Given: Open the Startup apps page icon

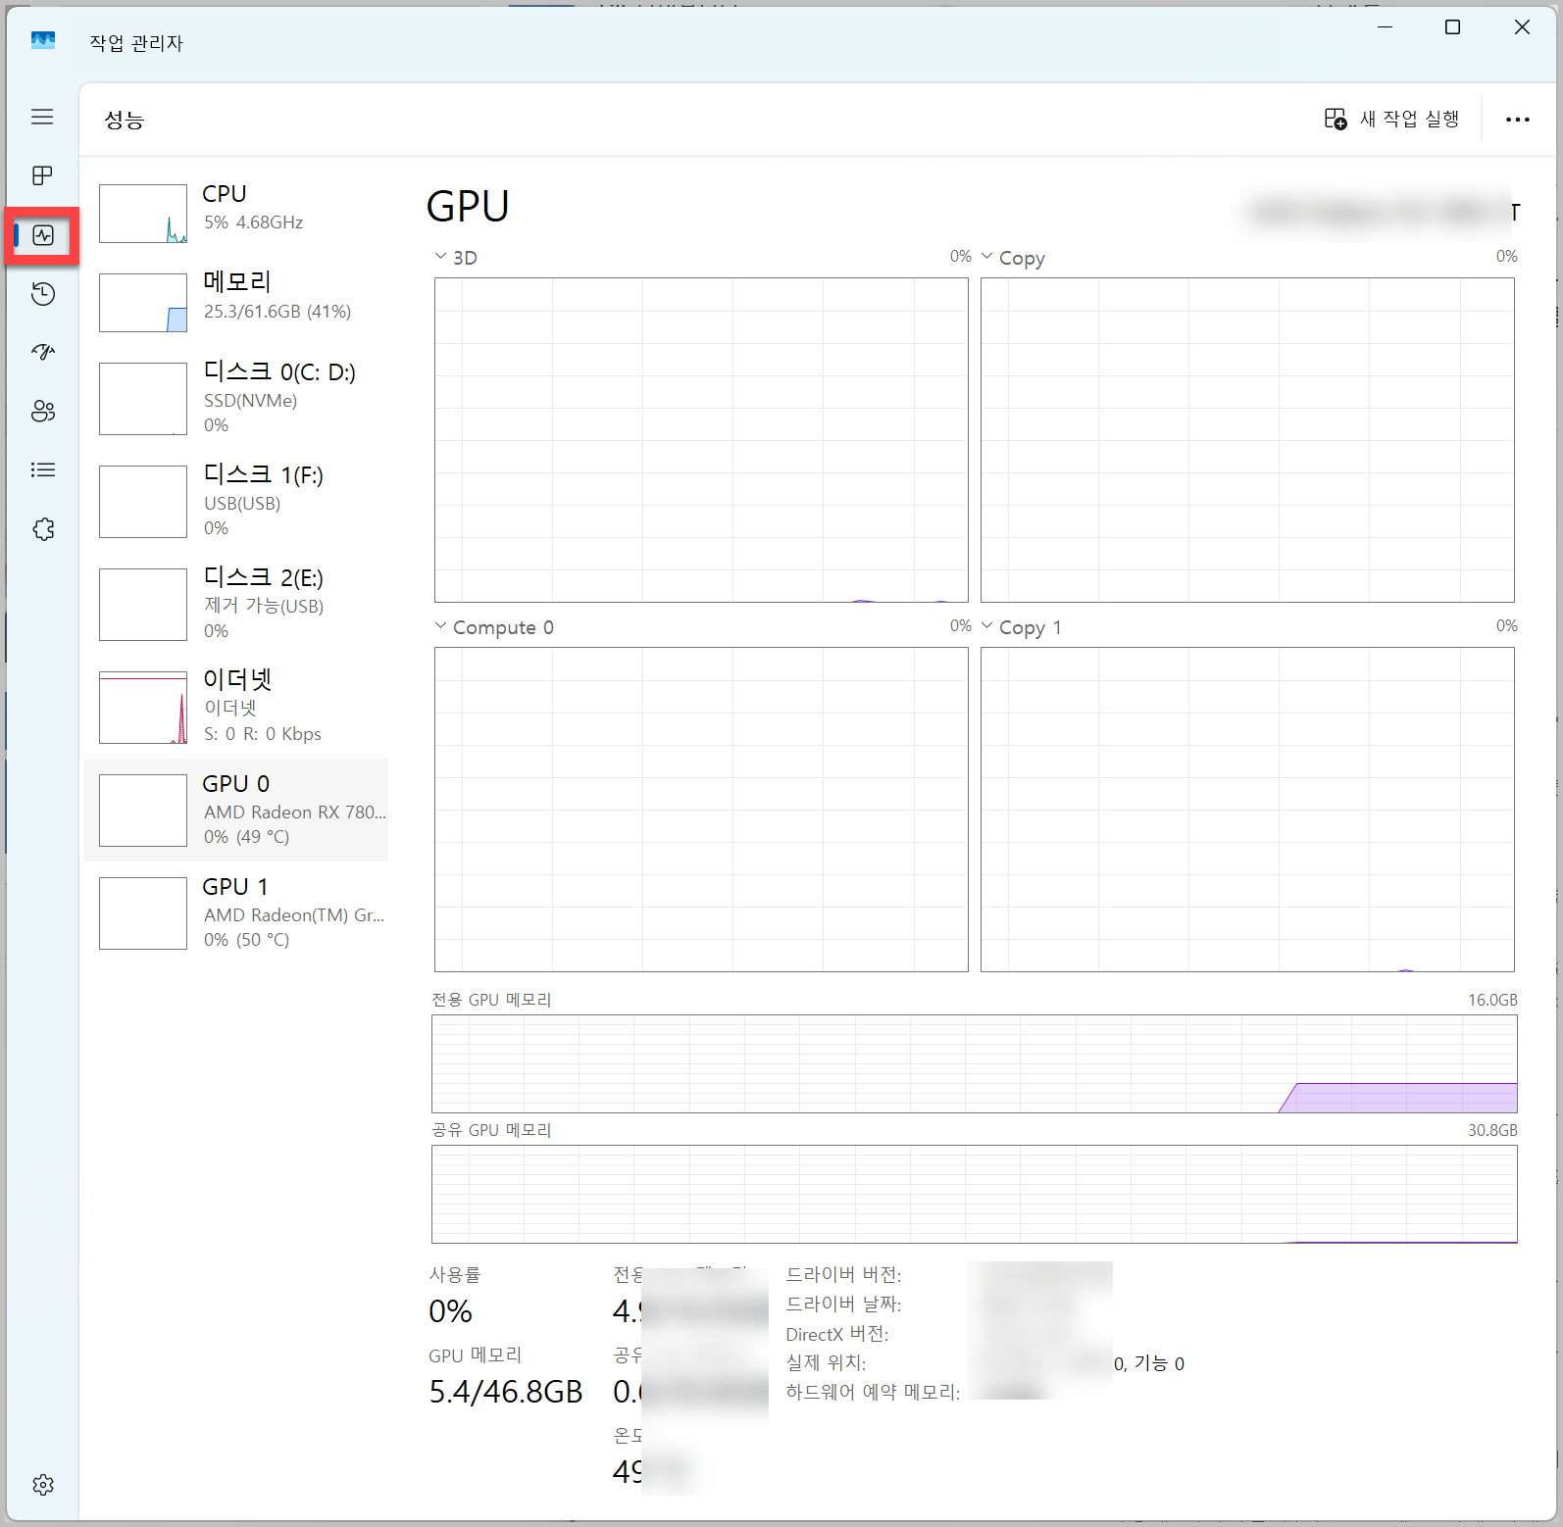Looking at the screenshot, I should (x=43, y=352).
